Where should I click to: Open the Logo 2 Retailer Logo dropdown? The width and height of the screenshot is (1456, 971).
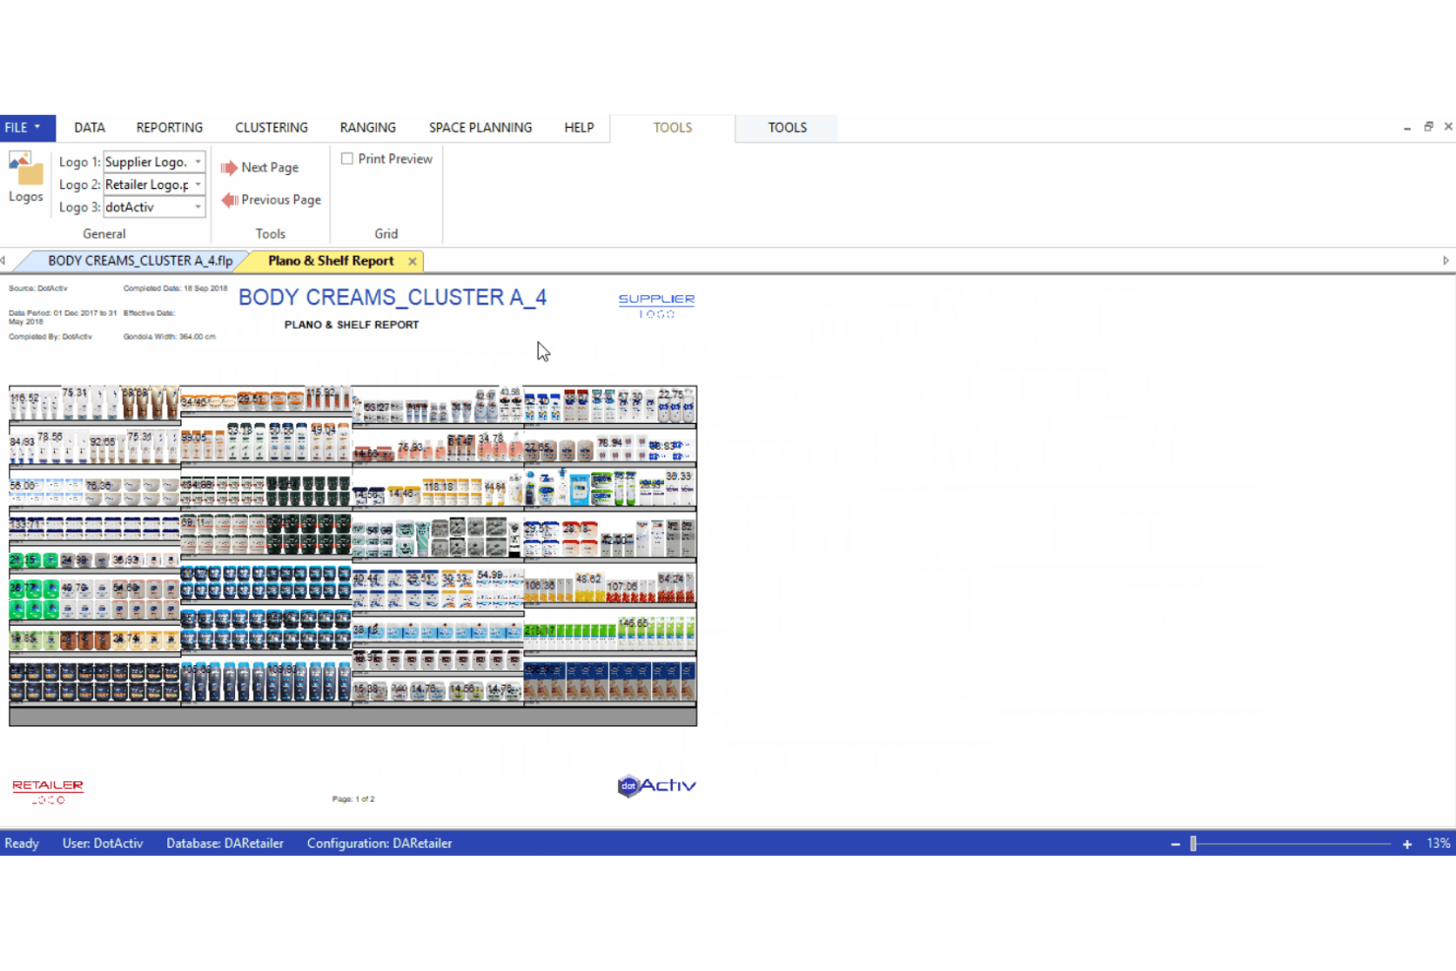point(198,184)
